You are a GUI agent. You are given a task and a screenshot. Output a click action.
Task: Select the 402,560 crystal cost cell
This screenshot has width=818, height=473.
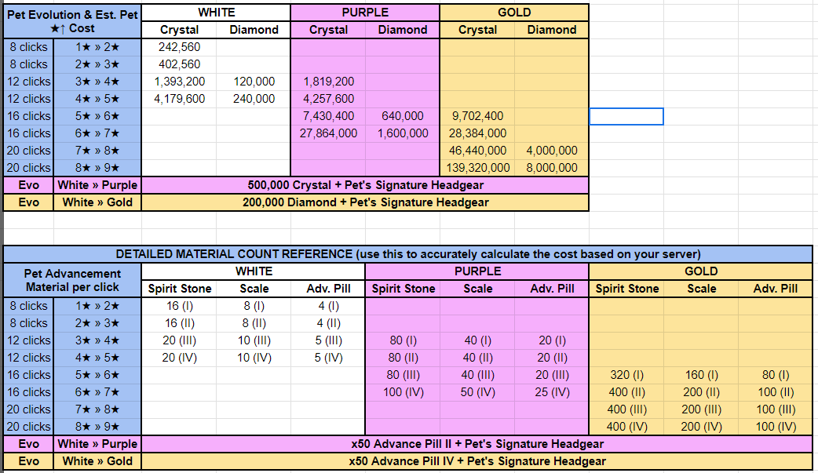point(179,64)
